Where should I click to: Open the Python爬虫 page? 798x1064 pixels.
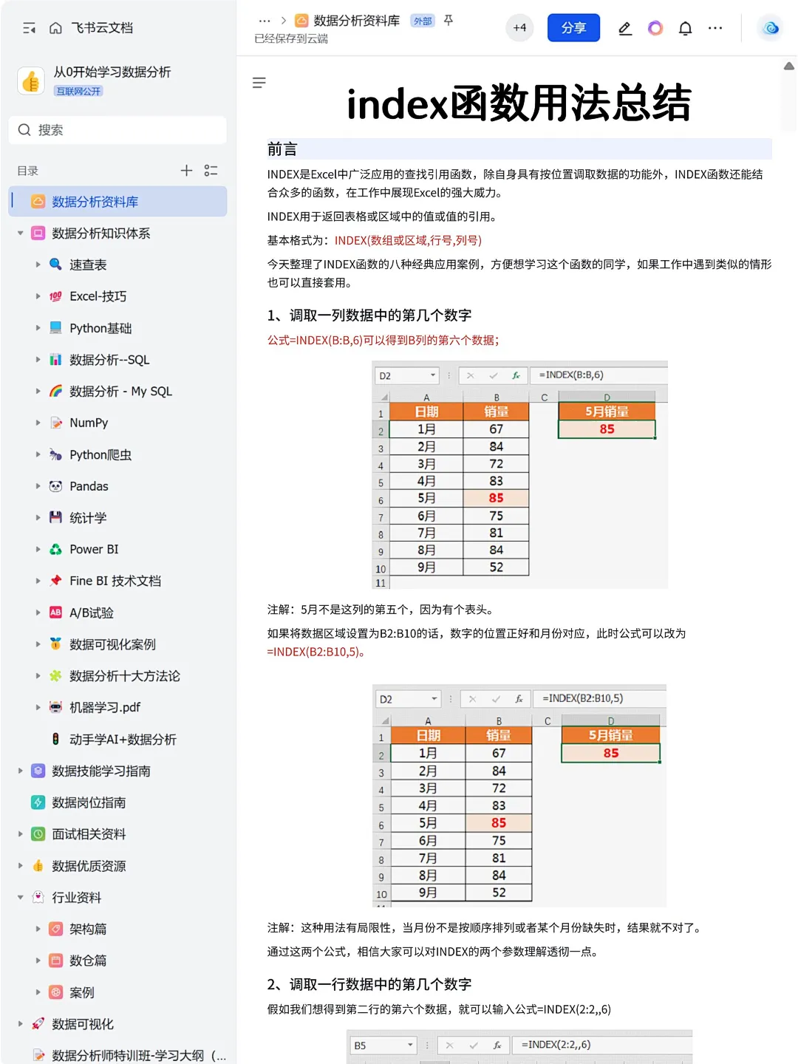pos(100,454)
